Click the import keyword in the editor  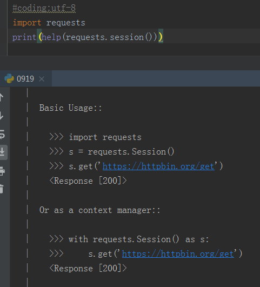(27, 23)
